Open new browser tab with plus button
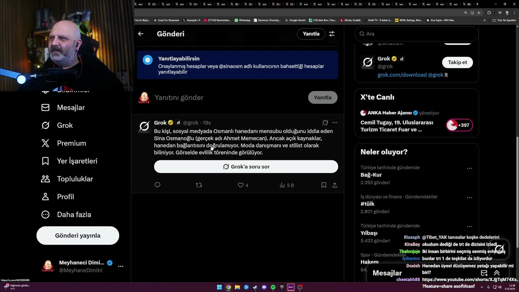This screenshot has height=292, width=519. 477,4
